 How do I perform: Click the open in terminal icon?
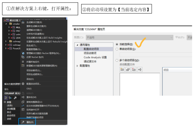23,110
